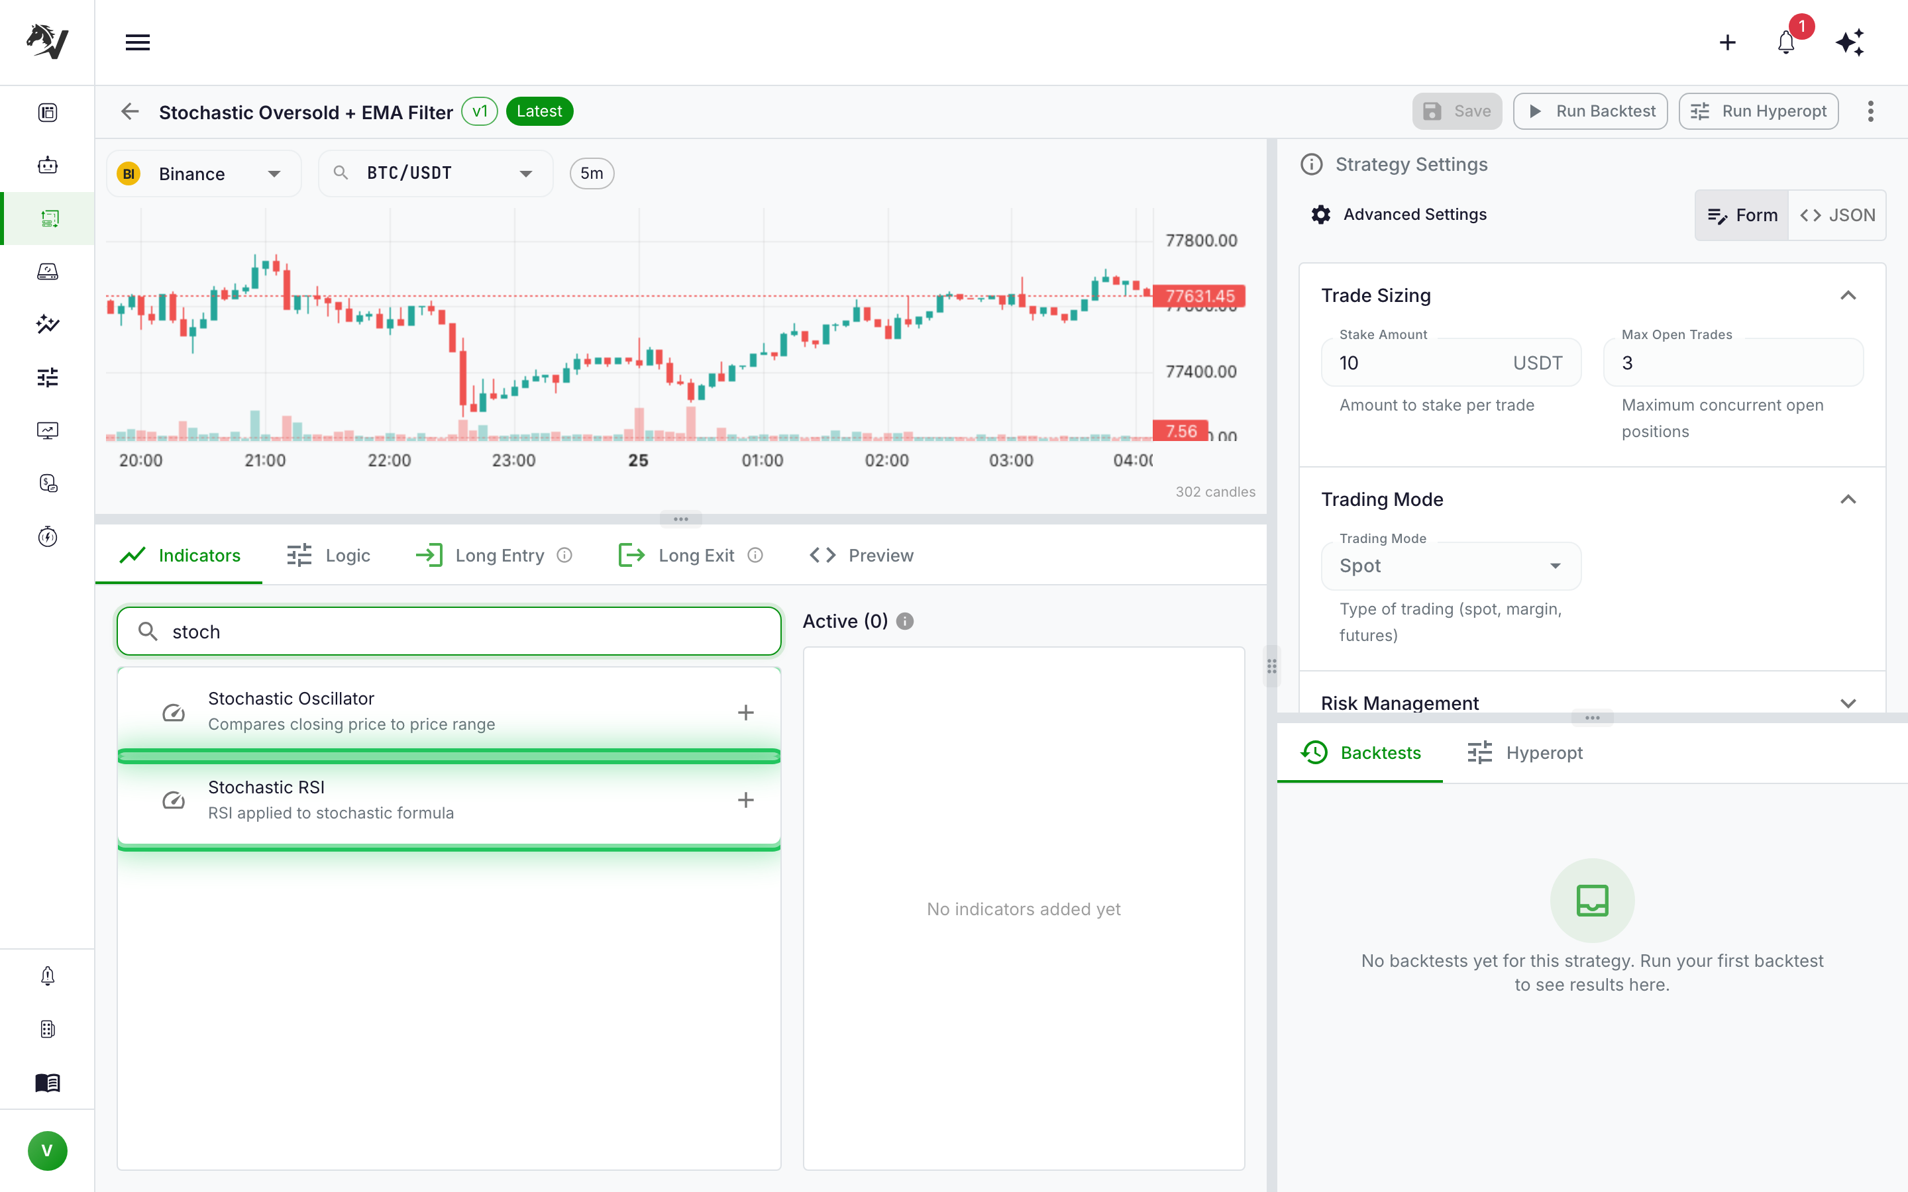Viewport: 1908px width, 1192px height.
Task: Open the lightning timer icon in sidebar
Action: point(47,536)
